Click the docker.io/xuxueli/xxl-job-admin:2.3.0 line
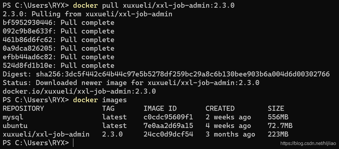Viewport: 339px width, 149px height. pos(79,91)
